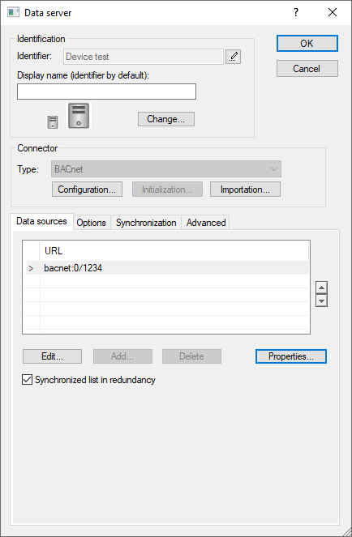The width and height of the screenshot is (352, 537).
Task: Click the Importation... button
Action: click(x=245, y=190)
